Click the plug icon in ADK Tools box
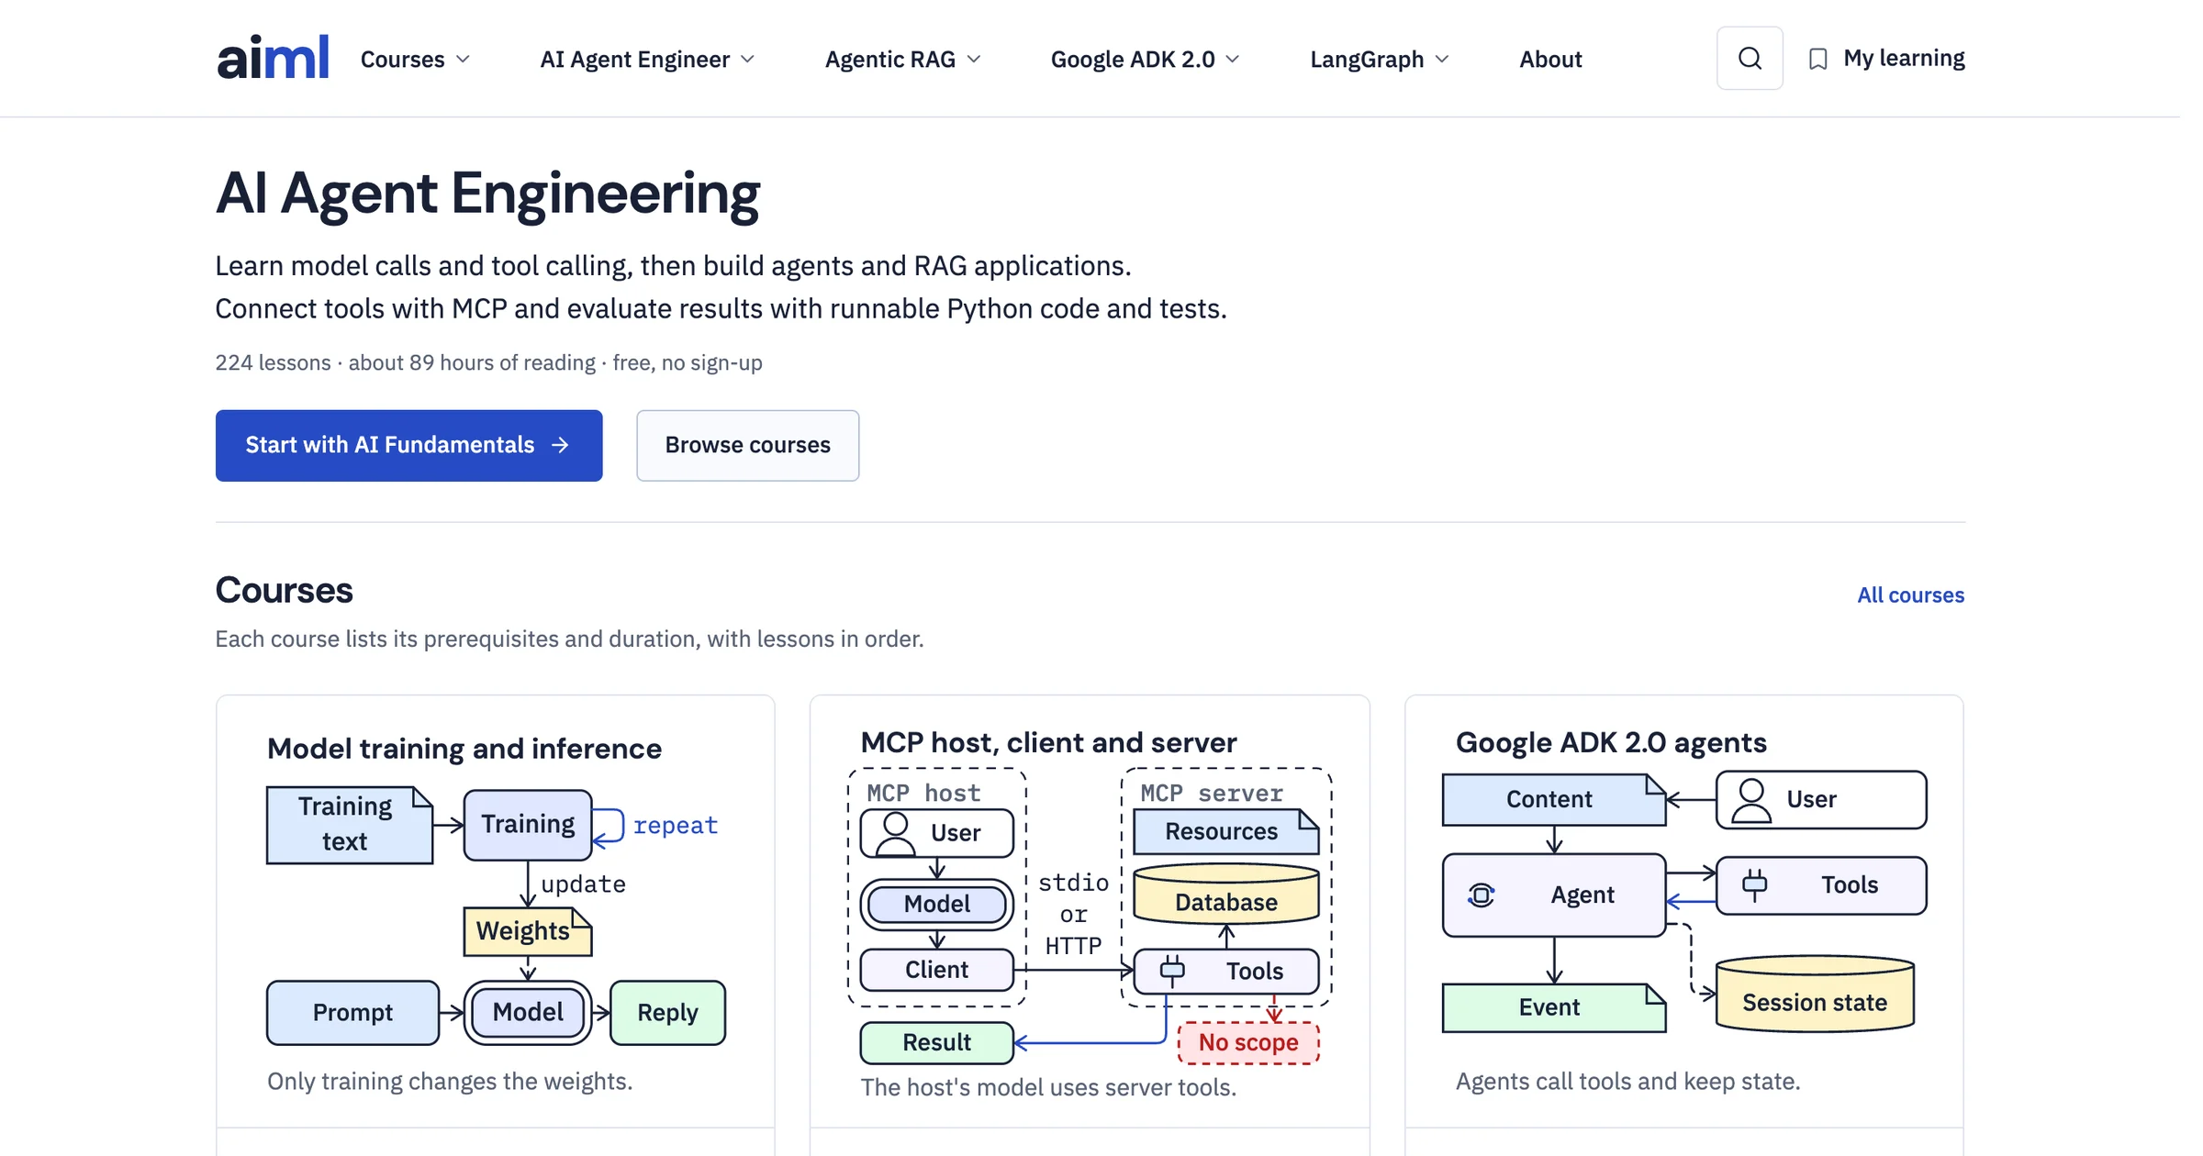Viewport: 2203px width, 1156px height. 1754,884
